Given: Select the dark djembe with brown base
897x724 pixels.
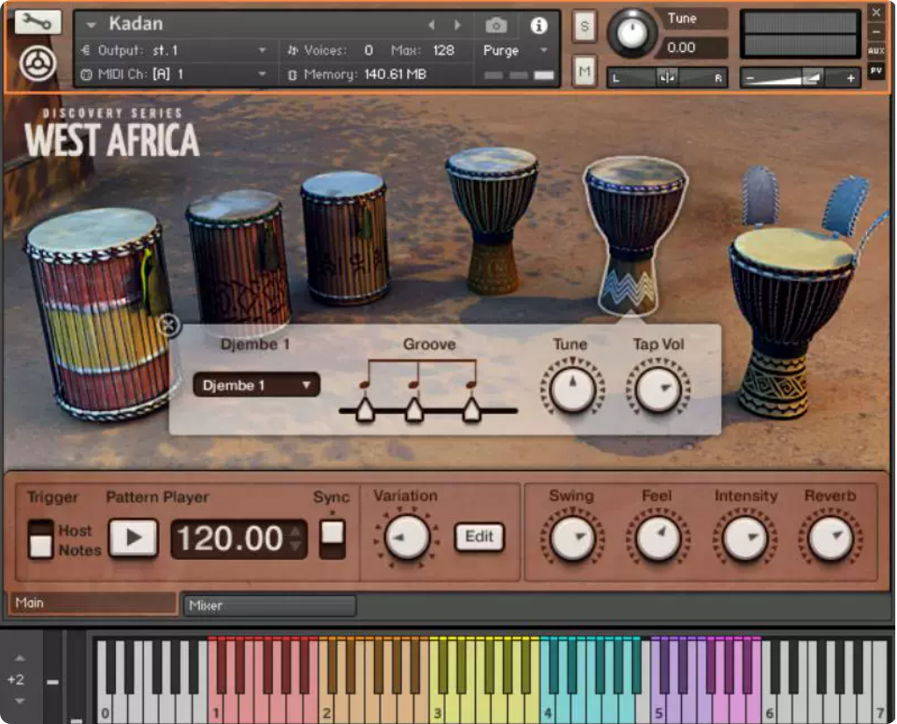Looking at the screenshot, I should [x=491, y=220].
